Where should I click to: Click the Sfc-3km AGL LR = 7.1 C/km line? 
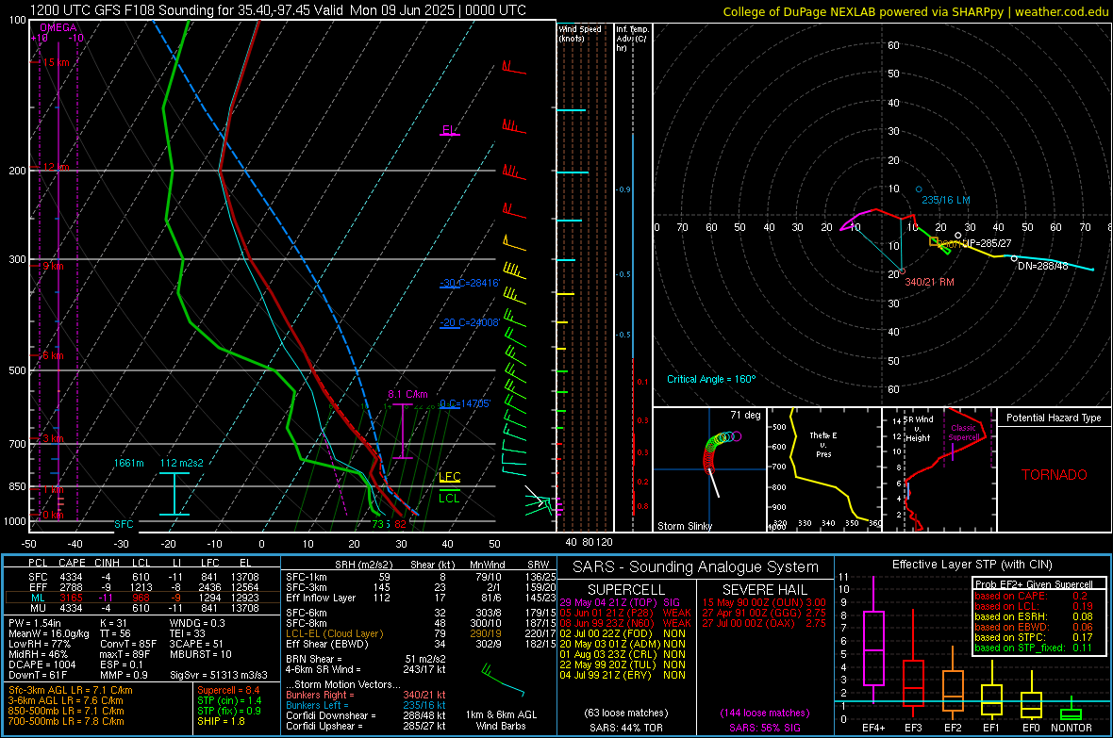coord(71,691)
